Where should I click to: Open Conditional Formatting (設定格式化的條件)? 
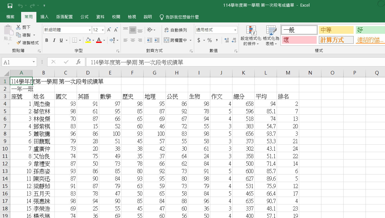click(x=251, y=35)
